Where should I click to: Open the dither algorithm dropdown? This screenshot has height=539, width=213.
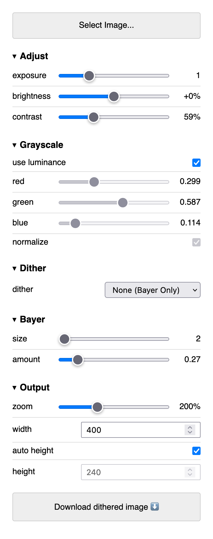pyautogui.click(x=153, y=290)
